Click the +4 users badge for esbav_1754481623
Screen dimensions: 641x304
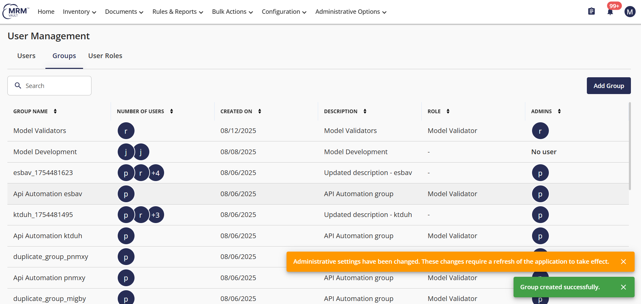click(x=156, y=173)
